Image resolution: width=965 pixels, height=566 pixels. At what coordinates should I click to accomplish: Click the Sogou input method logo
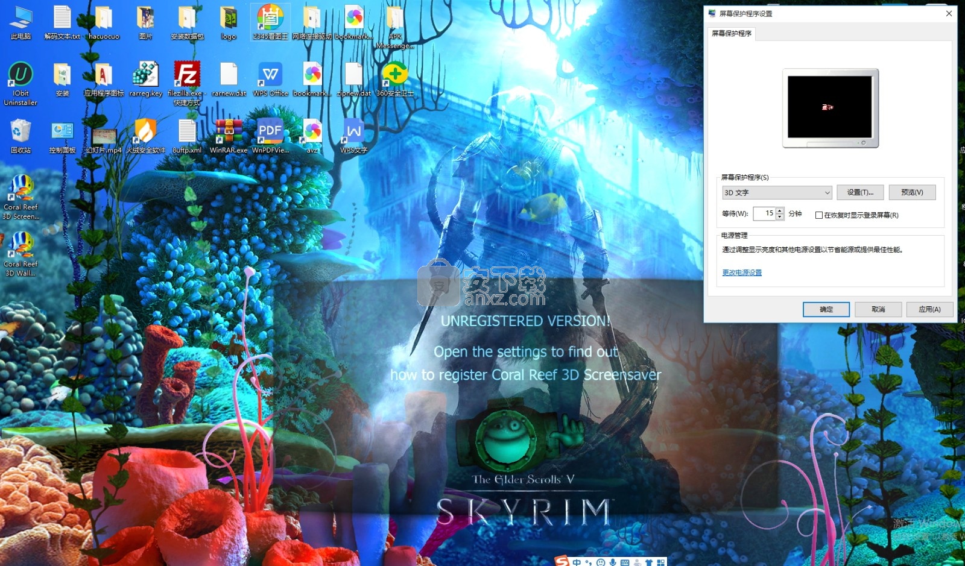562,562
